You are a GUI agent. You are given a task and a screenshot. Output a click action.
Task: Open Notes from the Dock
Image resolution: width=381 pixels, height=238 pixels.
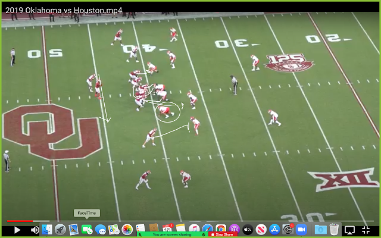[180, 228]
